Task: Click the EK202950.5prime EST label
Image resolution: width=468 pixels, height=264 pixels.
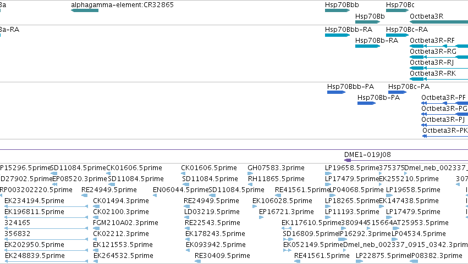Action: (34, 245)
